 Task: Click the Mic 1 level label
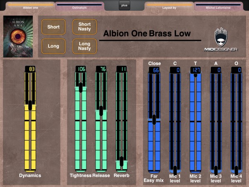(x=175, y=178)
